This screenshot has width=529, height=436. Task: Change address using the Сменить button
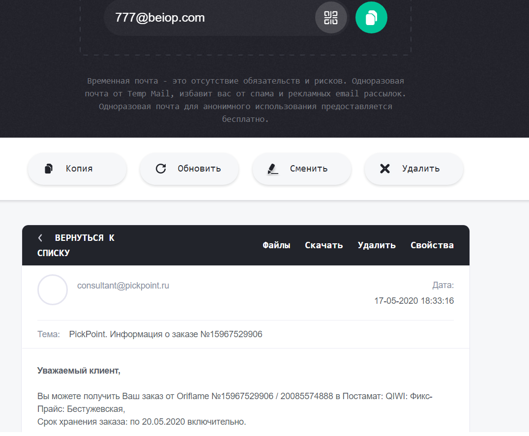[x=301, y=169]
